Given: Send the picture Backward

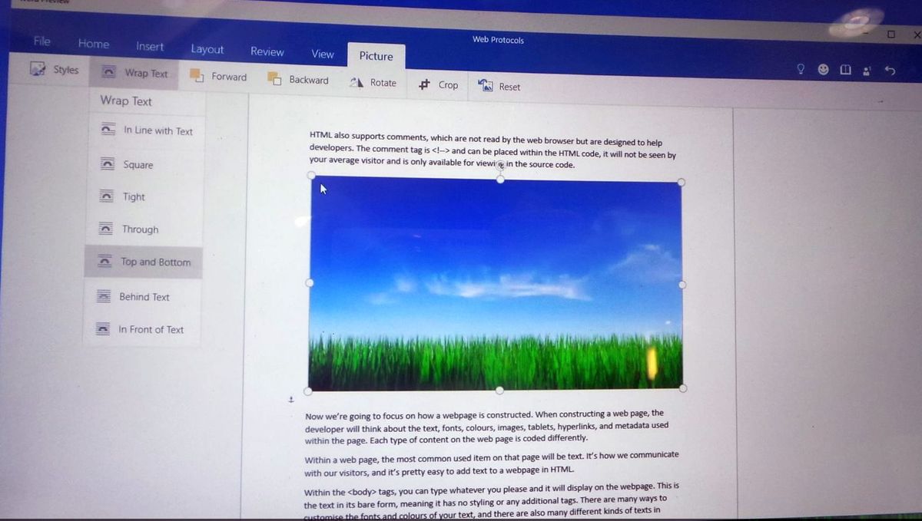Looking at the screenshot, I should pos(299,80).
